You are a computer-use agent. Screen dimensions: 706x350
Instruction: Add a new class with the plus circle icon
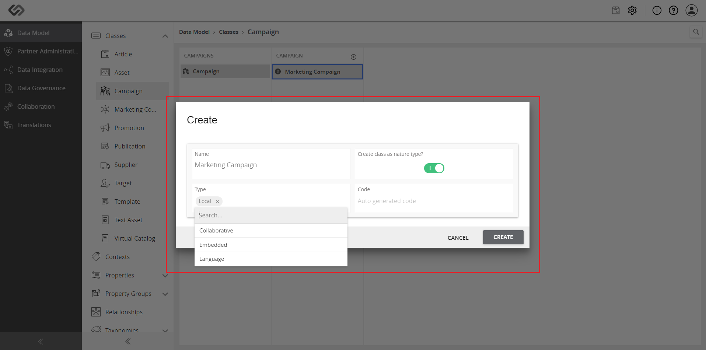coord(353,57)
